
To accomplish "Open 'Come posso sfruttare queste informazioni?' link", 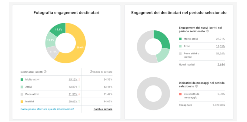I will pos(47,109).
